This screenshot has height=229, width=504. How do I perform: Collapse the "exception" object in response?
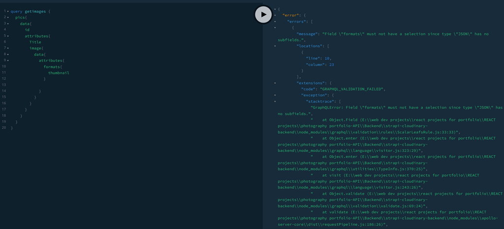(275, 95)
